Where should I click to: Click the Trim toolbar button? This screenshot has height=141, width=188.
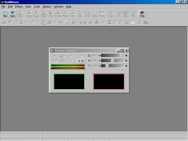(x=87, y=14)
